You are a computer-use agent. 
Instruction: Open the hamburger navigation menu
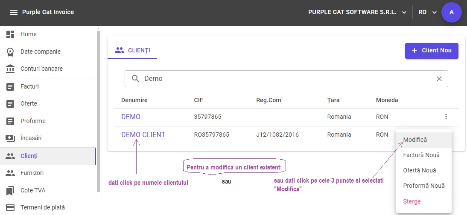tap(13, 12)
